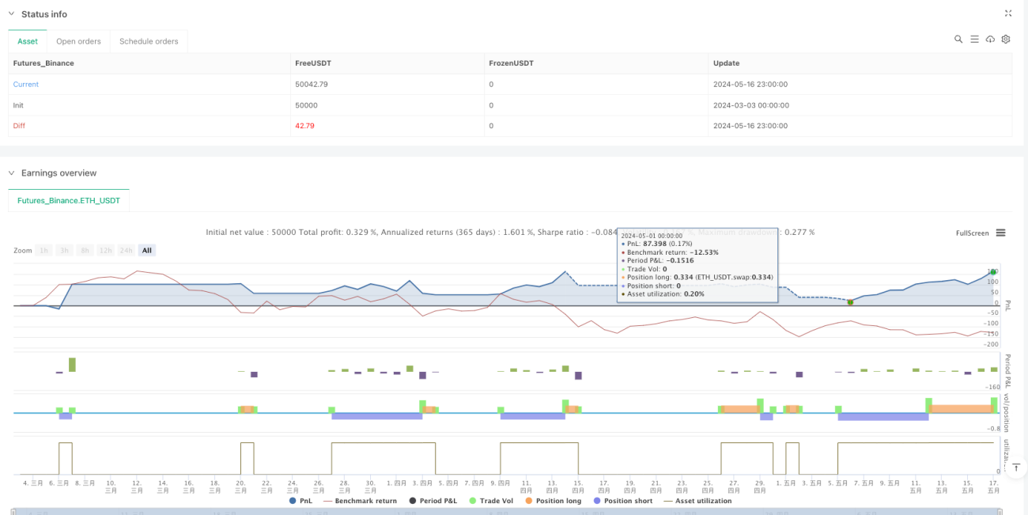Collapse the Earnings overview section
The image size is (1028, 515).
(12, 172)
